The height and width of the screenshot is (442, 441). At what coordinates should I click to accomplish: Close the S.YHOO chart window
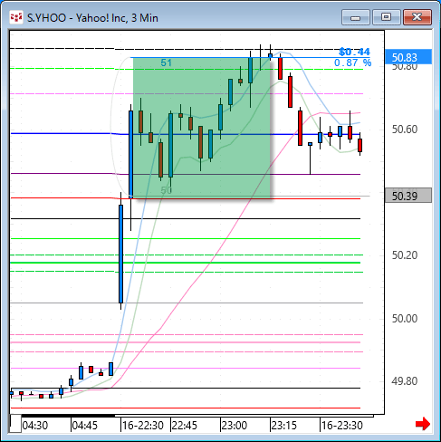coord(417,17)
